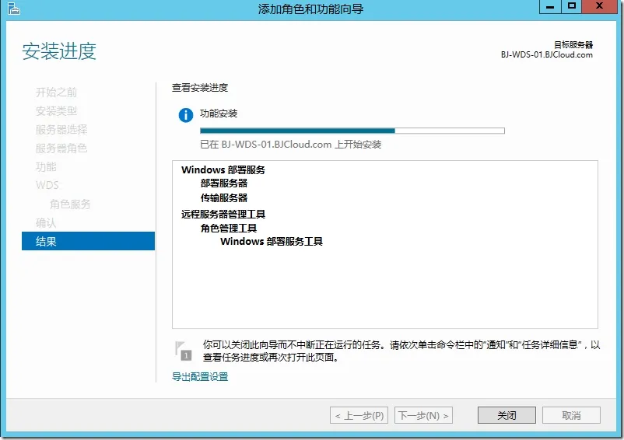The image size is (624, 440).
Task: Click the installation progress bar
Action: 352,131
